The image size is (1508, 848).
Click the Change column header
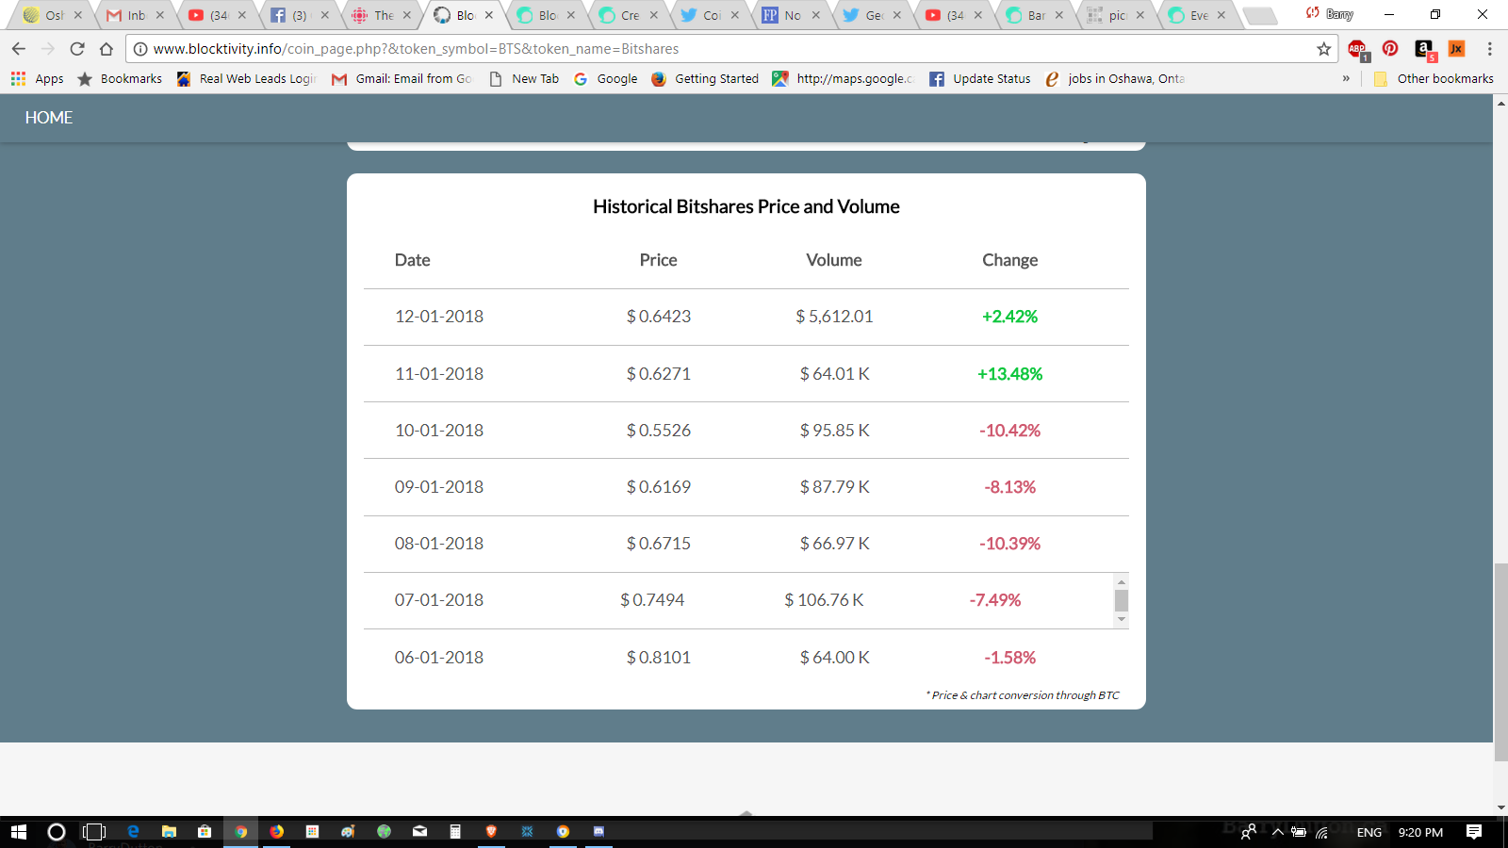pos(1010,260)
